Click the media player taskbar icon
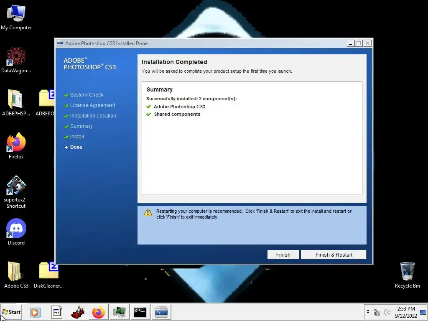Viewport: 428px width, 321px height. tap(35, 312)
